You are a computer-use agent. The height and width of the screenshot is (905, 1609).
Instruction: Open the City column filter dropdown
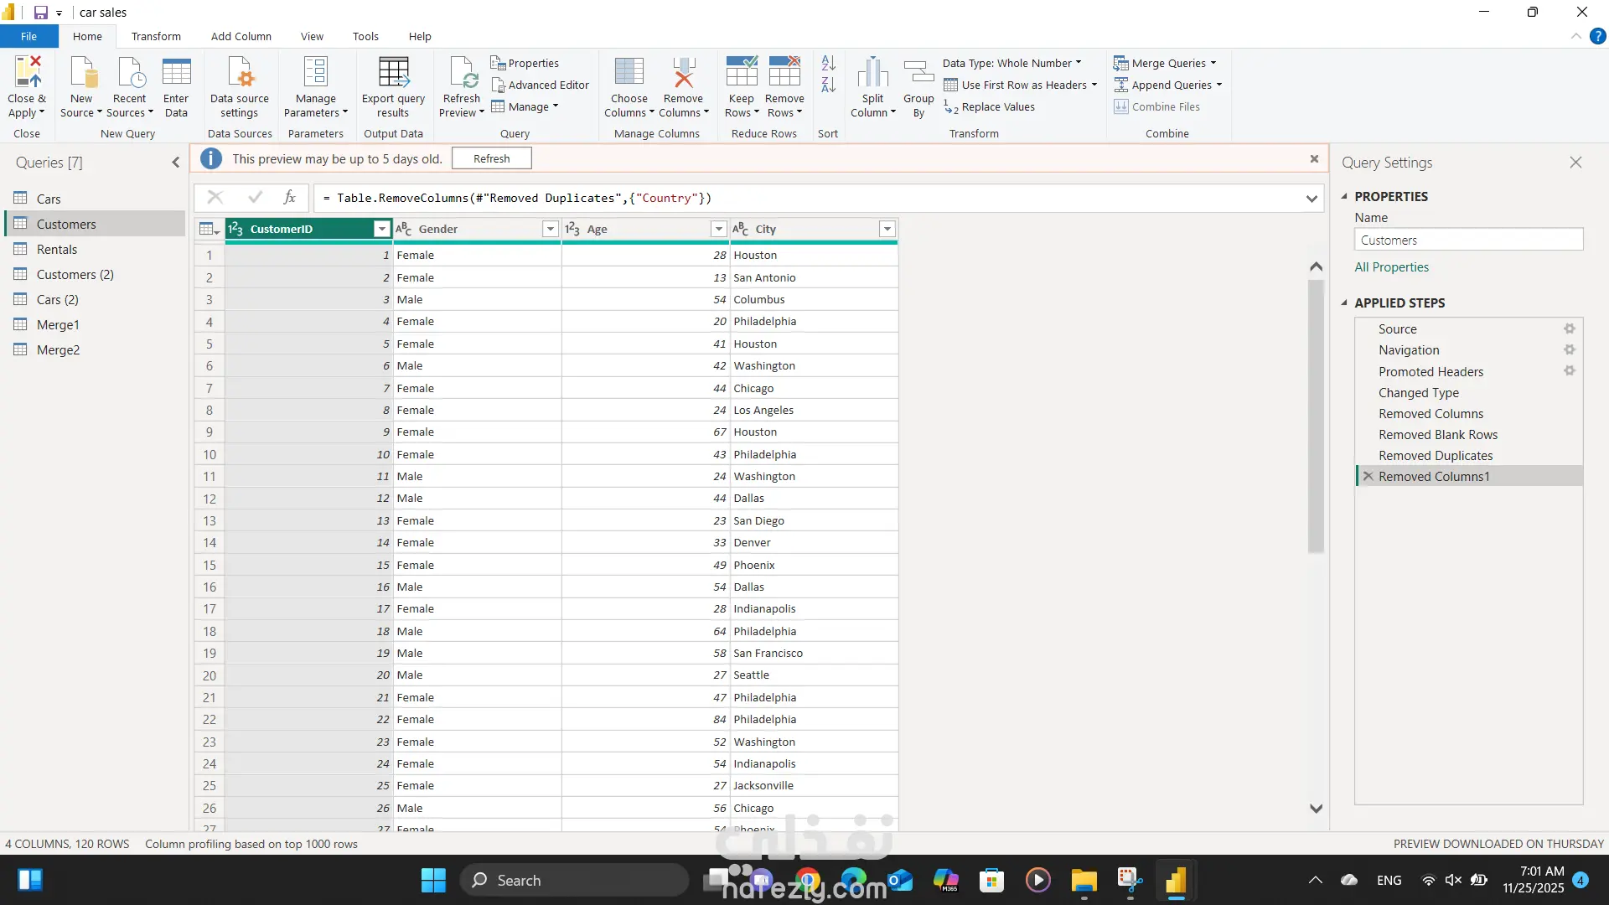tap(887, 230)
